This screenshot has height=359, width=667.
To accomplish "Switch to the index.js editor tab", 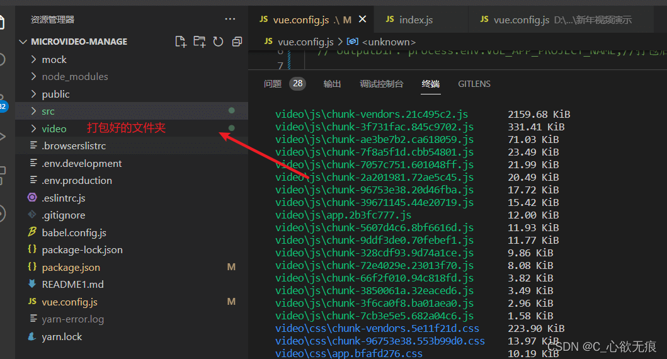I will point(416,20).
